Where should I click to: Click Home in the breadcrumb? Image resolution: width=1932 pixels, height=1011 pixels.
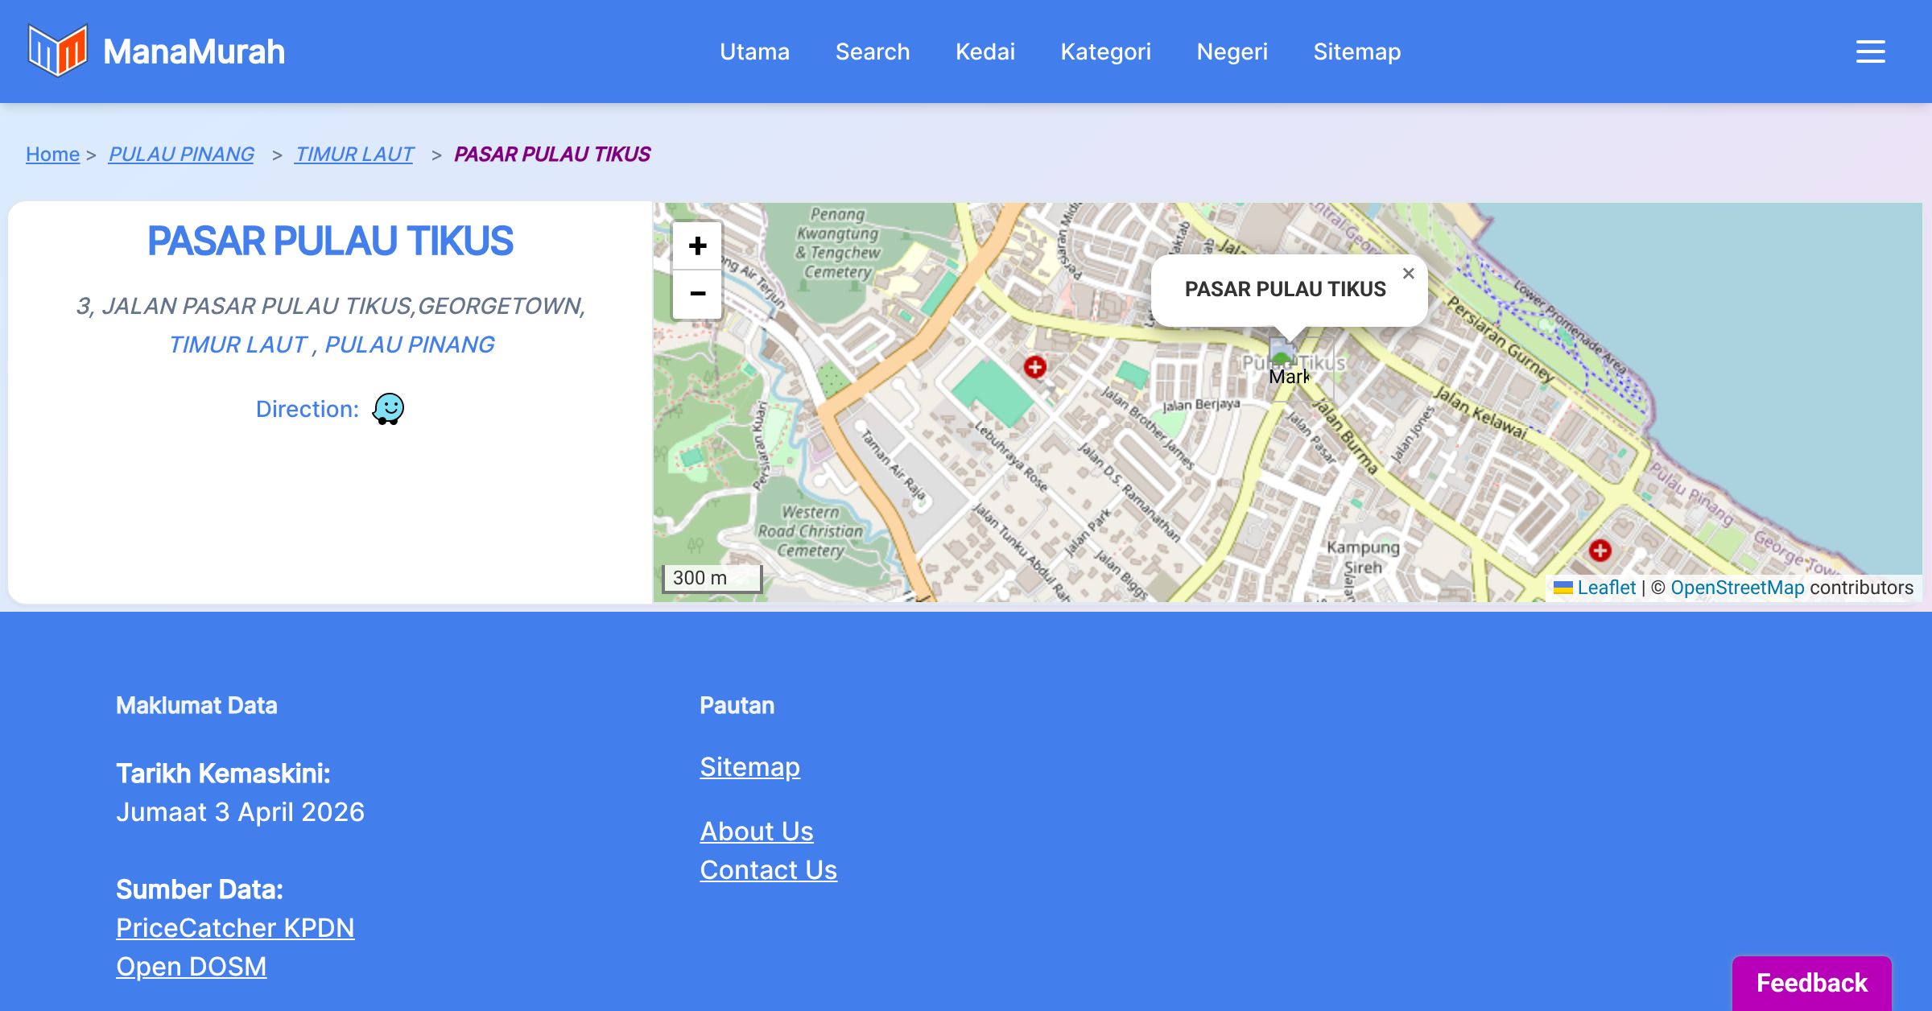(x=52, y=154)
